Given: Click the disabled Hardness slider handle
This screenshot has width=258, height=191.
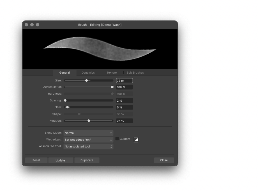Looking at the screenshot, I should tap(112, 94).
